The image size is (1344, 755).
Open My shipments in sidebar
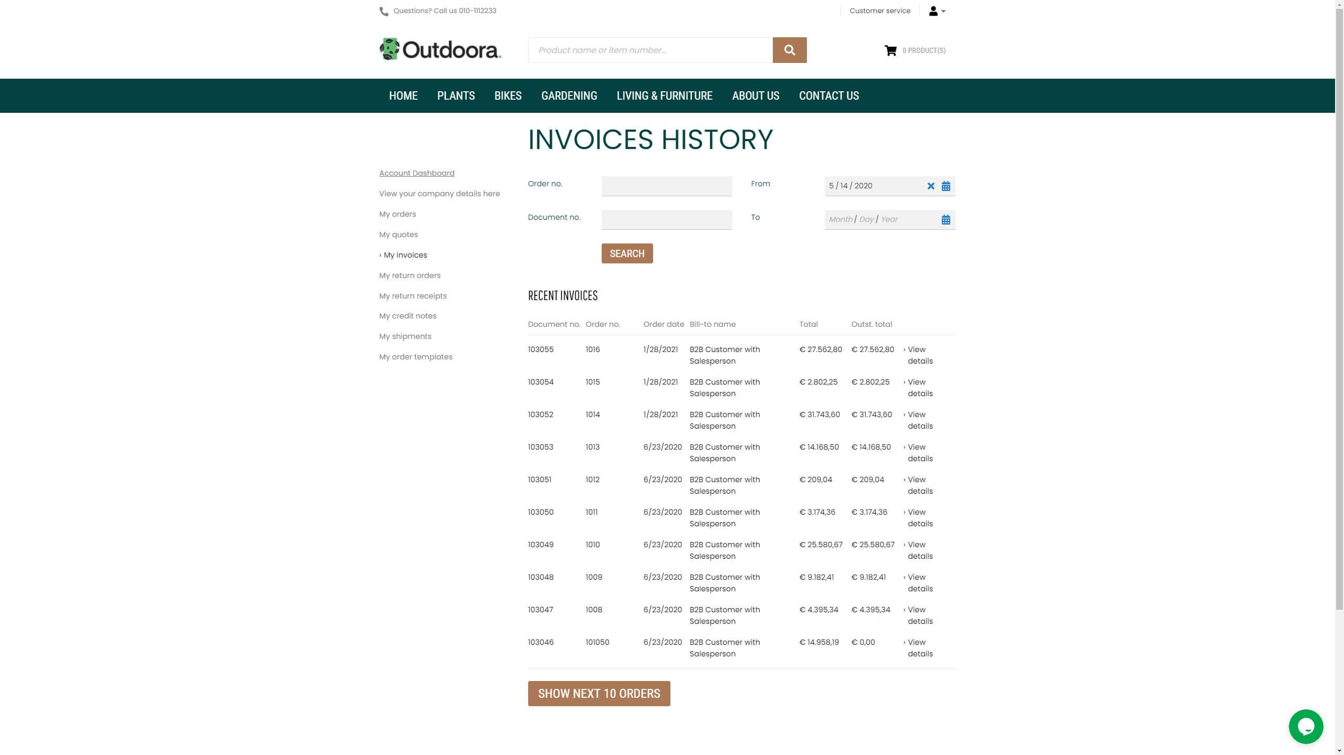[x=405, y=336]
